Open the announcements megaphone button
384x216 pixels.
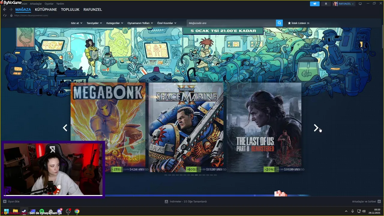(x=315, y=4)
